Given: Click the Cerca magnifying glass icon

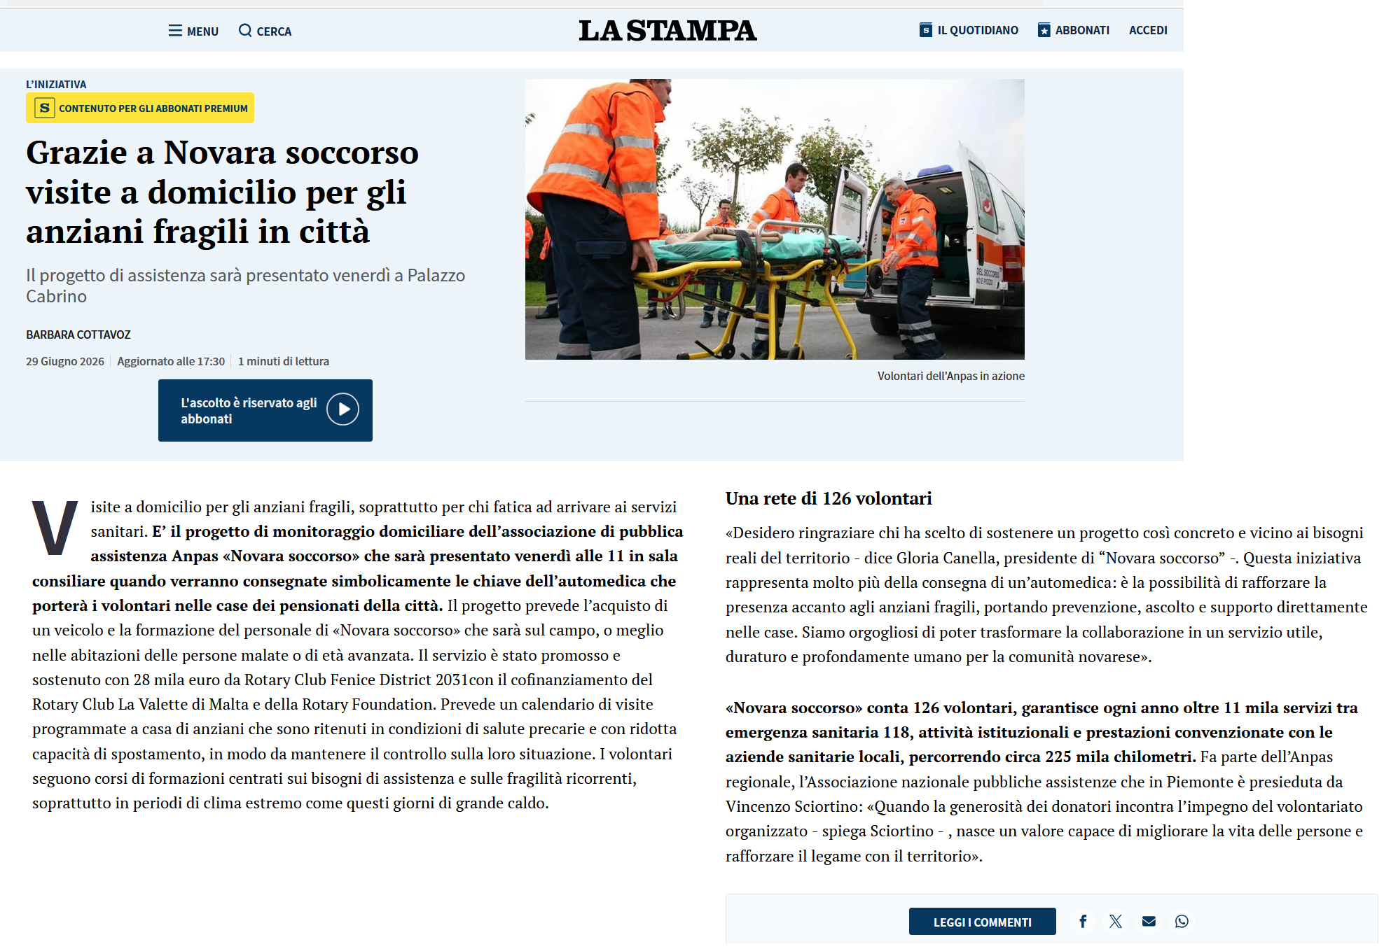Looking at the screenshot, I should (245, 30).
